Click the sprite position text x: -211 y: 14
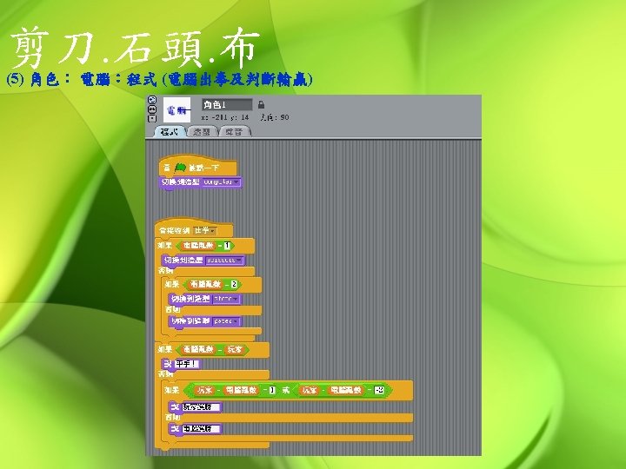Screen dimensions: 626x469 point(225,117)
